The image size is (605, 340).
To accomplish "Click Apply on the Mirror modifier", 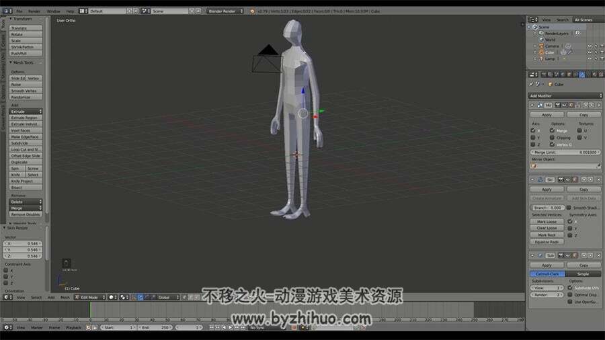I will pyautogui.click(x=547, y=115).
